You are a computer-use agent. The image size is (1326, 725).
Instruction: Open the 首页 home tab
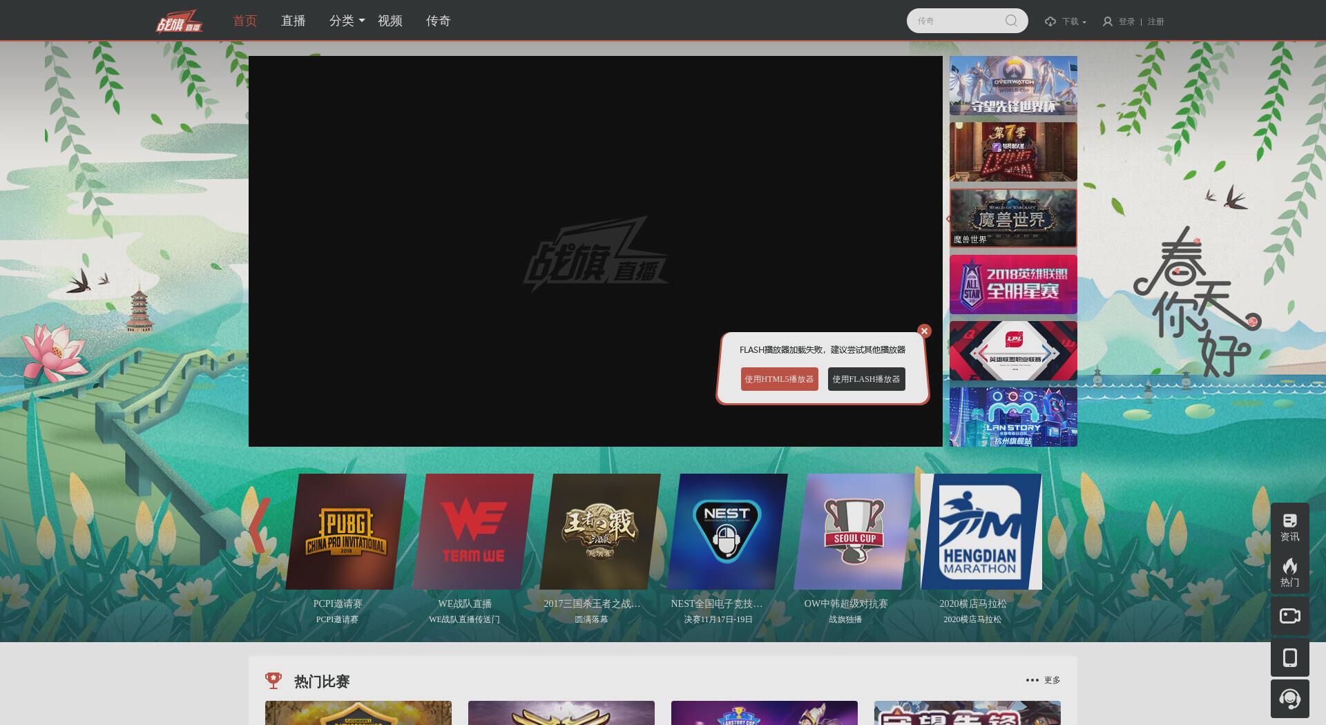pos(245,21)
